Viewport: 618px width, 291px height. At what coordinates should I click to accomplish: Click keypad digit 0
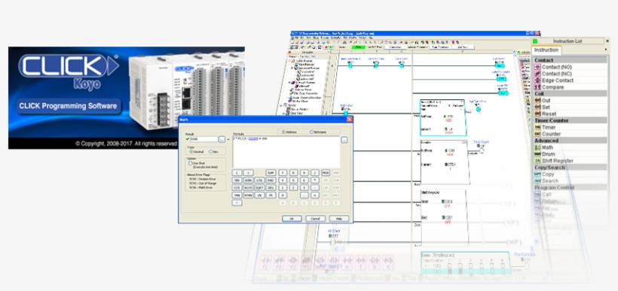pyautogui.click(x=283, y=195)
